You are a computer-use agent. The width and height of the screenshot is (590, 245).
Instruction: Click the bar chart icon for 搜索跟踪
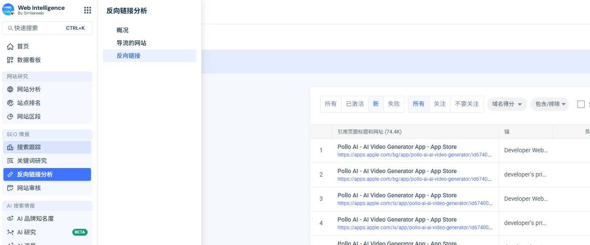(10, 147)
